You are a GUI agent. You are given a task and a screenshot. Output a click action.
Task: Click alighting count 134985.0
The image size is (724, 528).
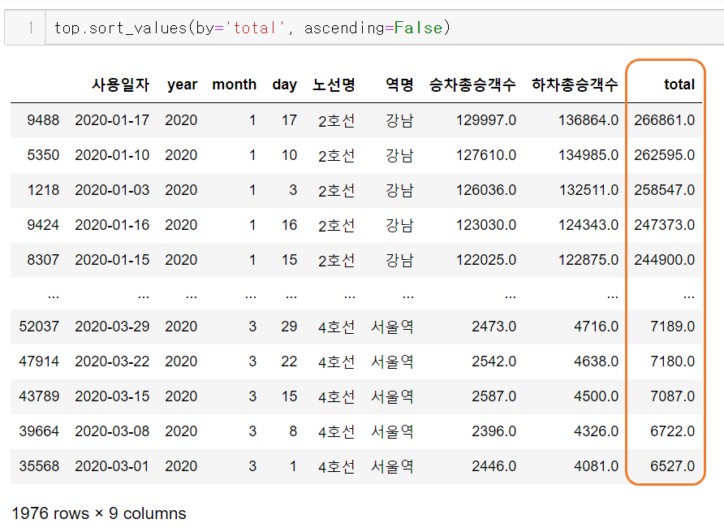point(588,155)
